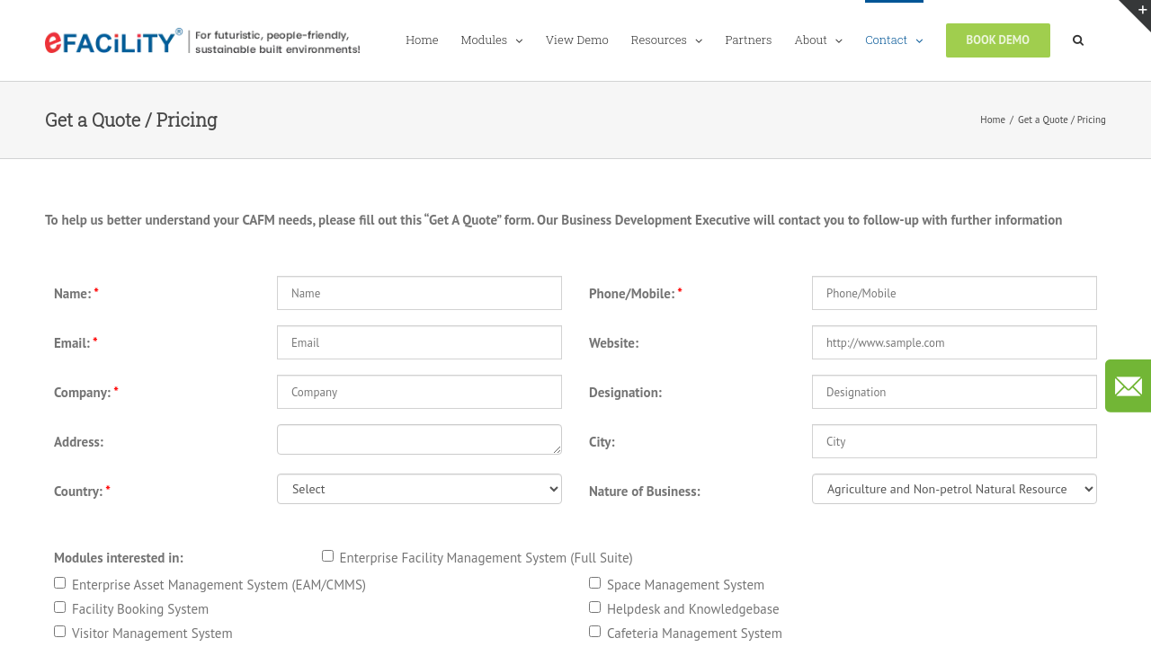This screenshot has height=647, width=1151.
Task: Check Enterprise Facility Management System (Full Suite)
Action: click(x=327, y=556)
